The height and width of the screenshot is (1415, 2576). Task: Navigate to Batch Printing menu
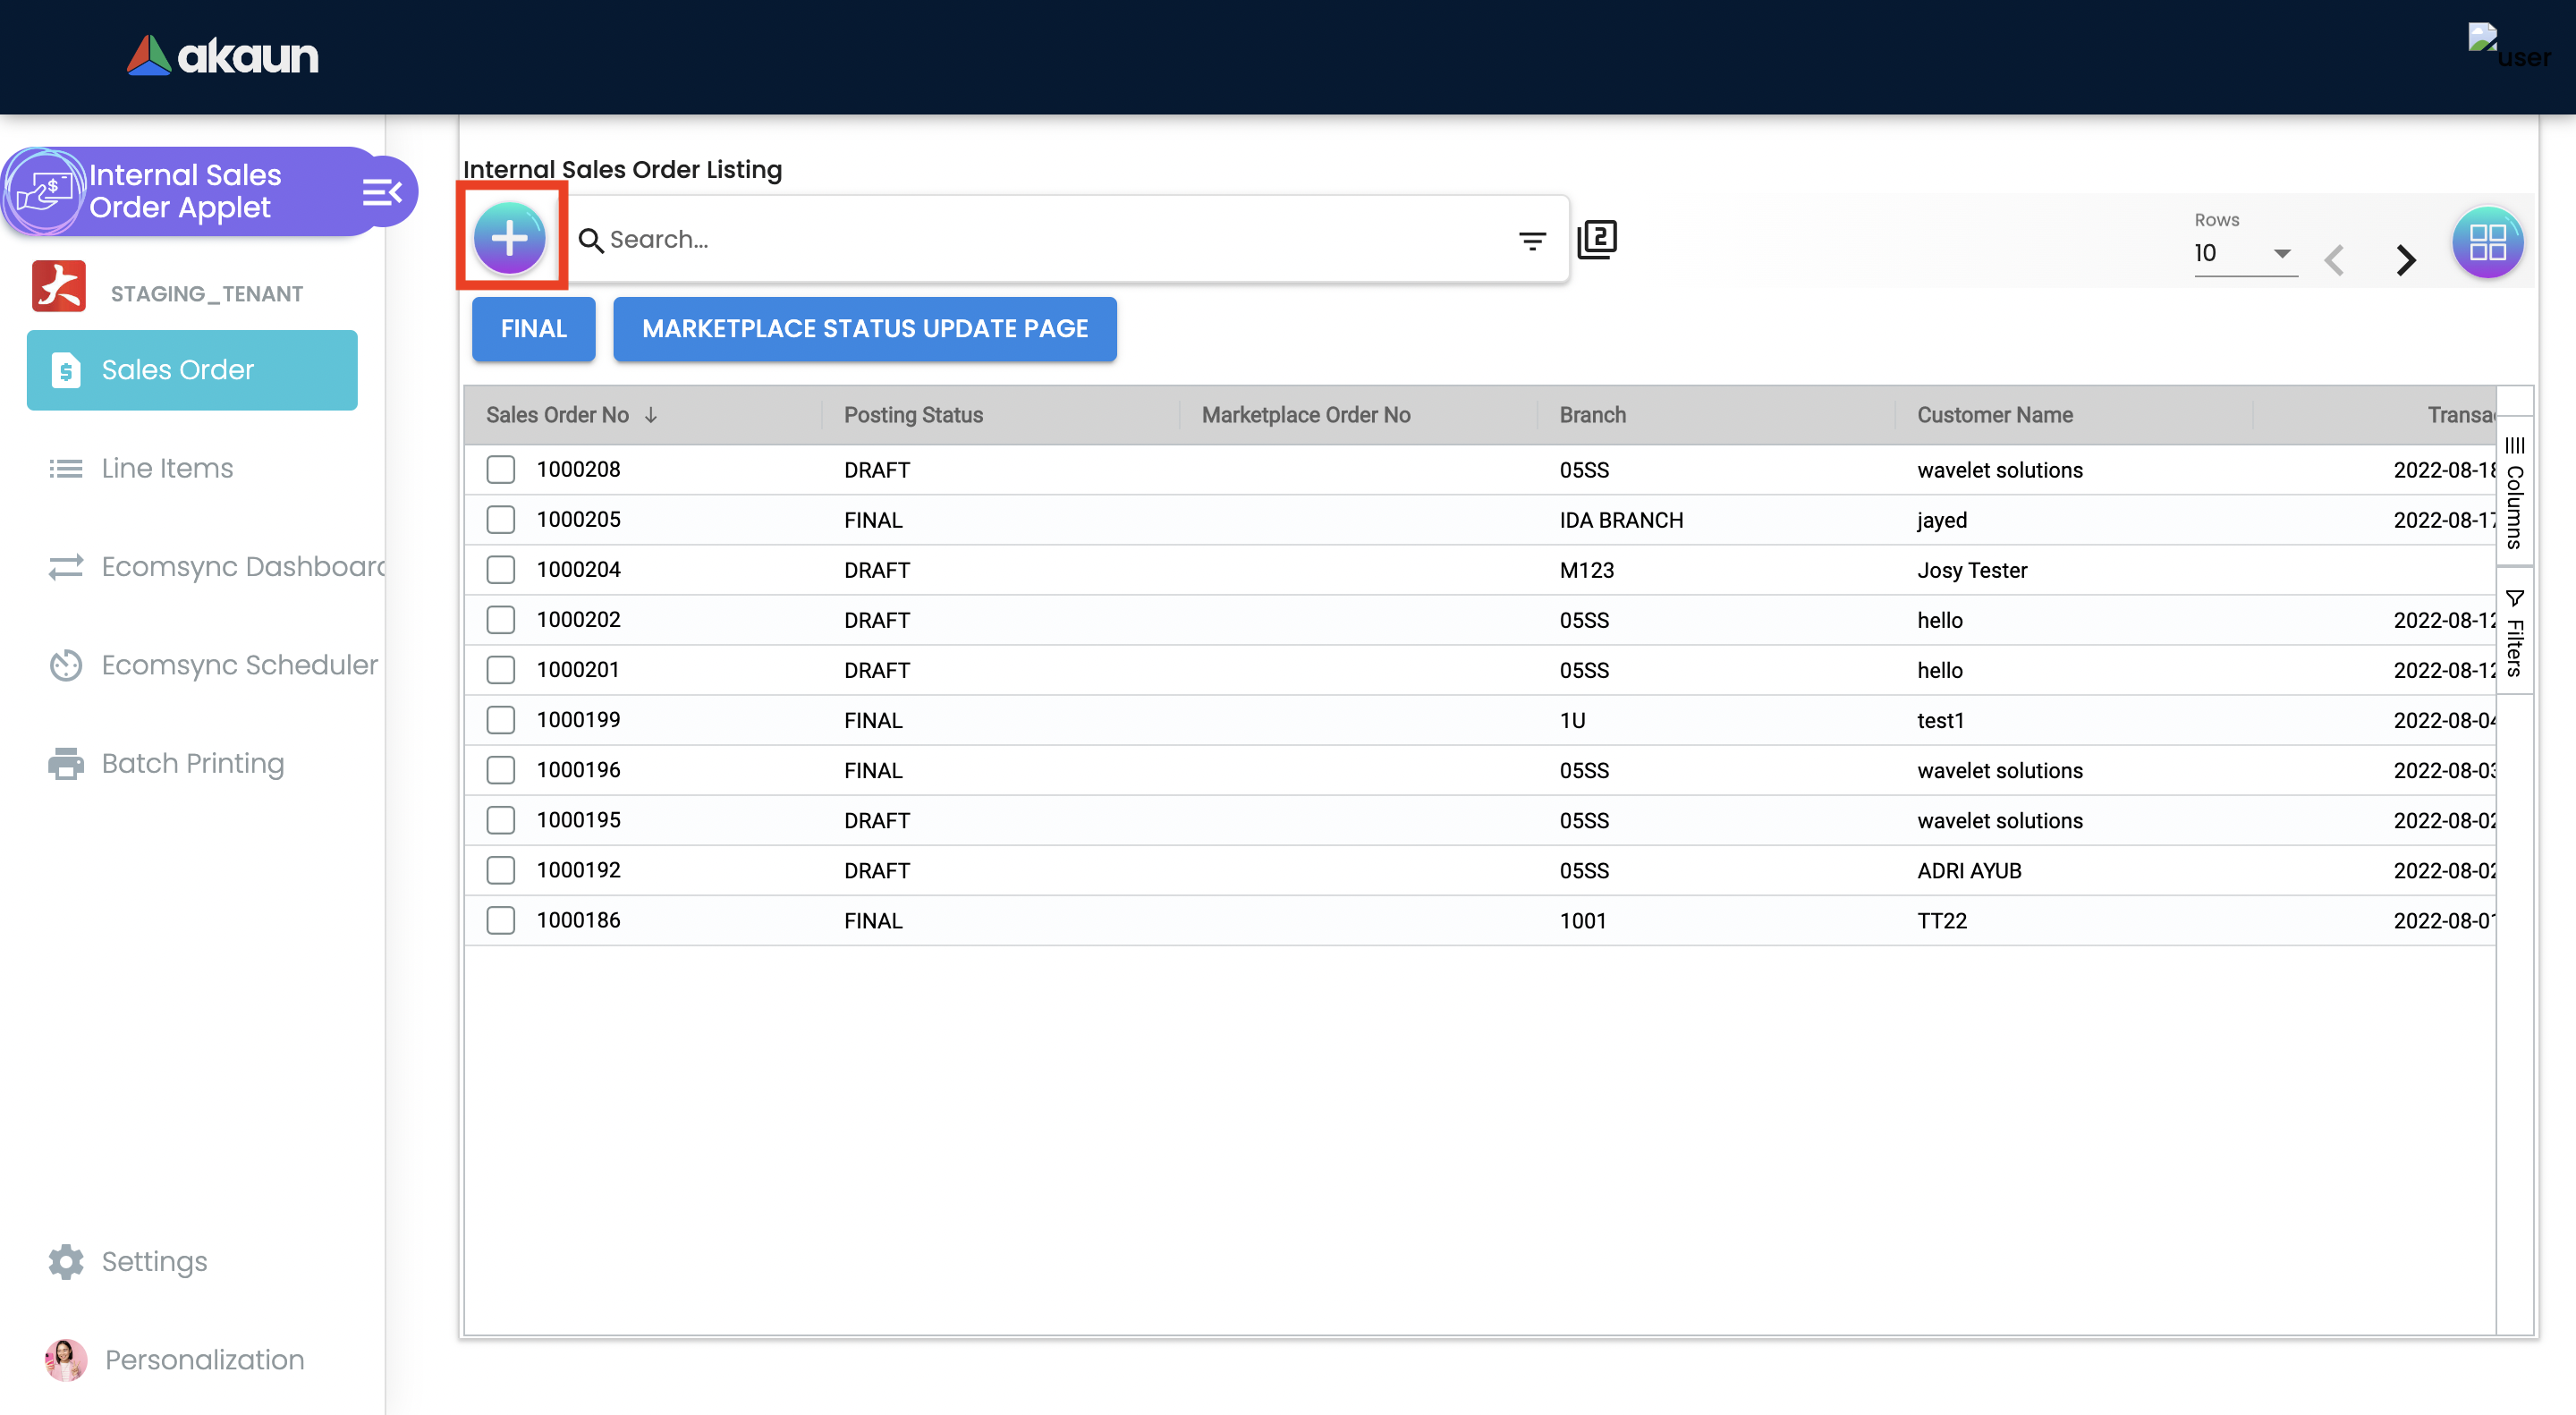pyautogui.click(x=192, y=763)
